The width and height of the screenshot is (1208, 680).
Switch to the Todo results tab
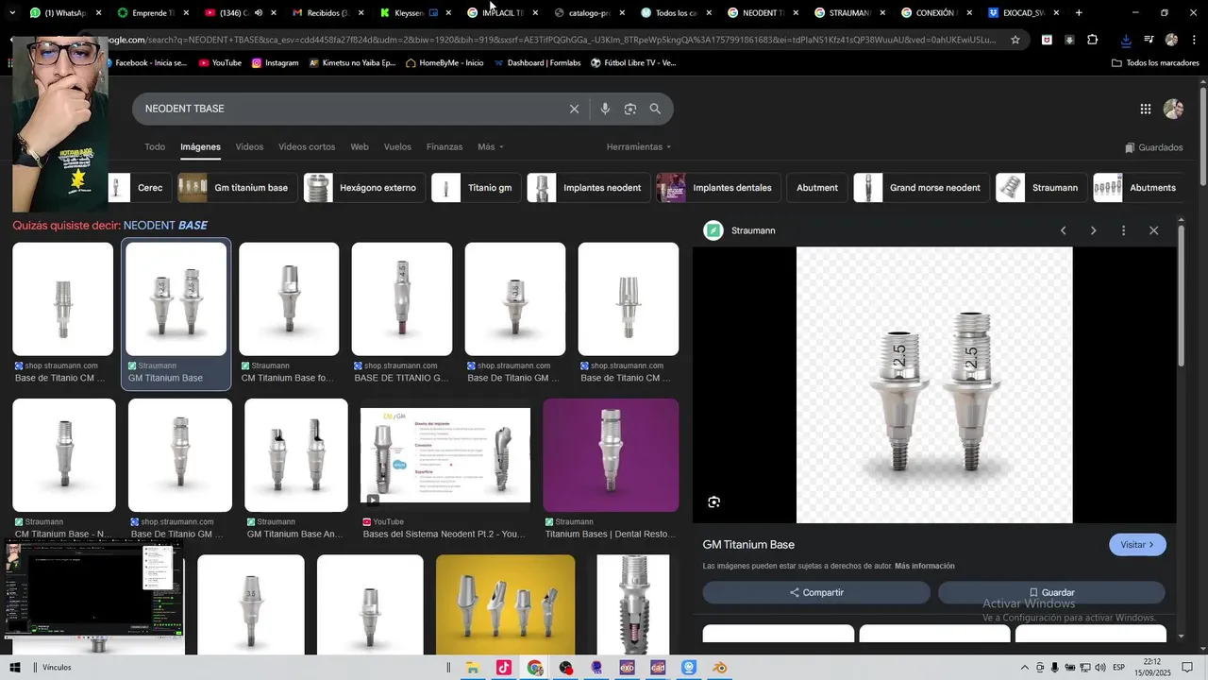155,147
